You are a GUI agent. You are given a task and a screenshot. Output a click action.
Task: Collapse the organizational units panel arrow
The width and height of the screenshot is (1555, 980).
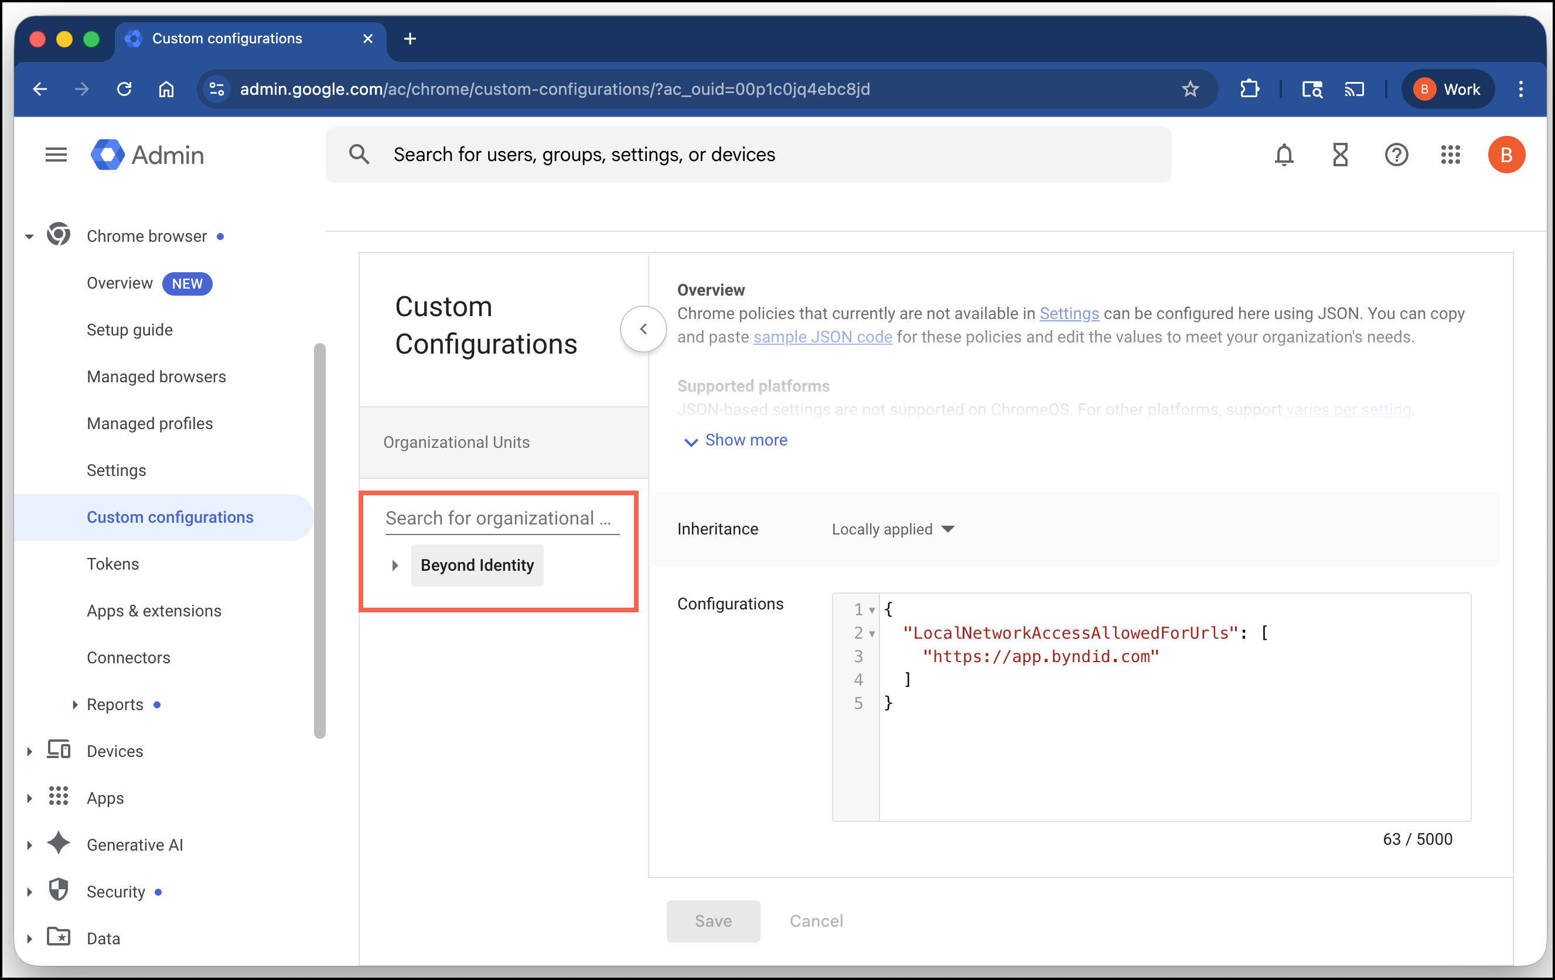click(x=643, y=329)
